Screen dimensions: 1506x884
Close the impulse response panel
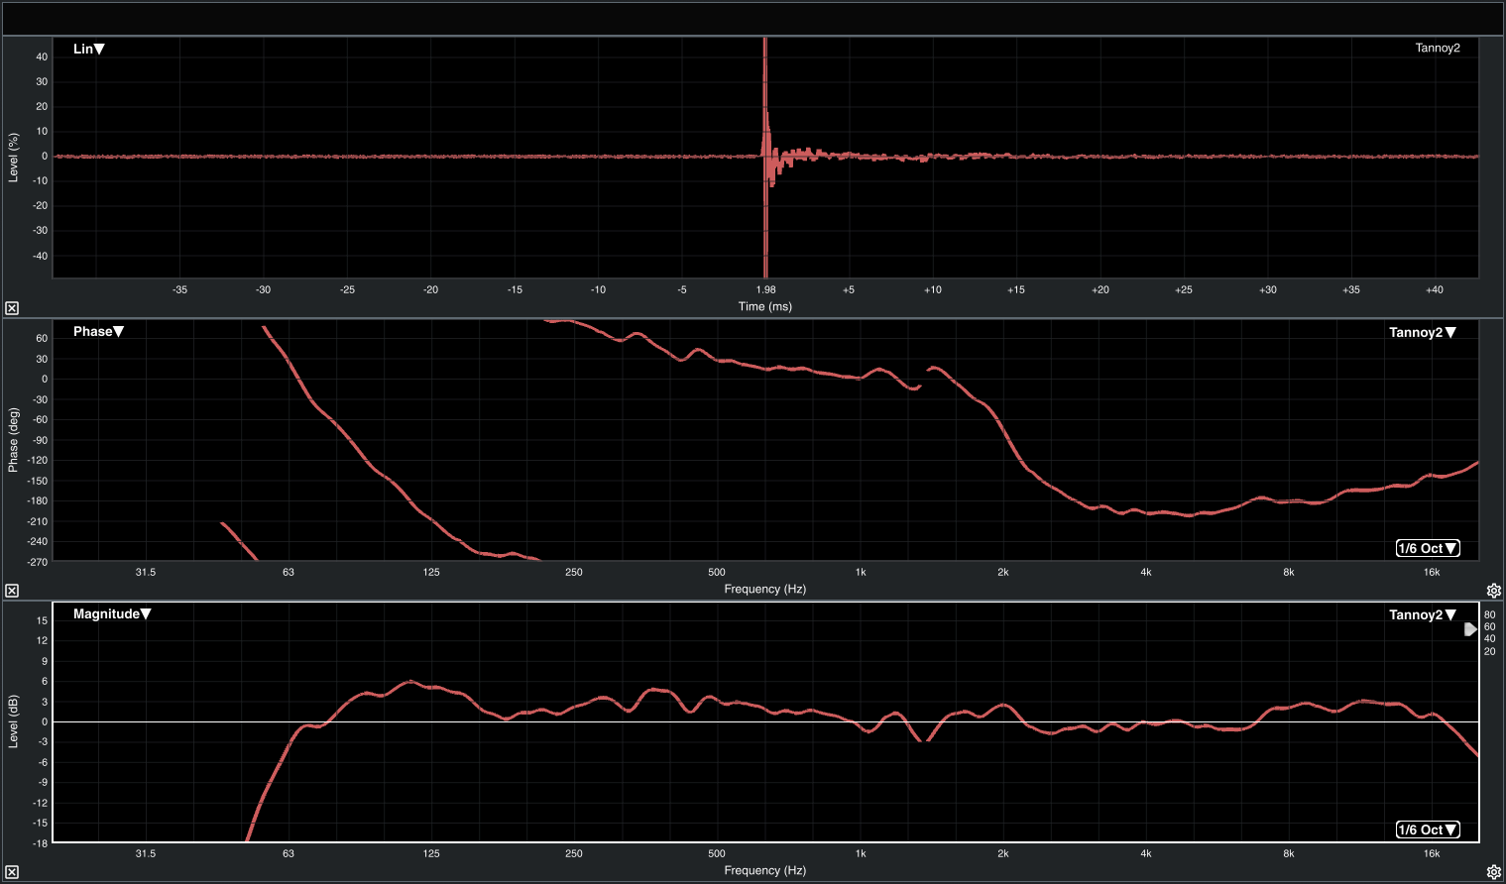12,308
